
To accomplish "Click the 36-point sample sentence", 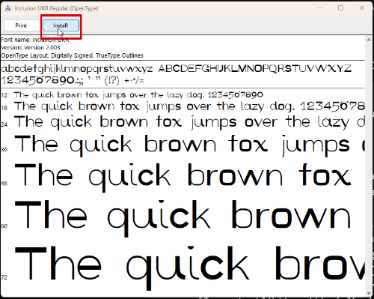I will tap(189, 145).
